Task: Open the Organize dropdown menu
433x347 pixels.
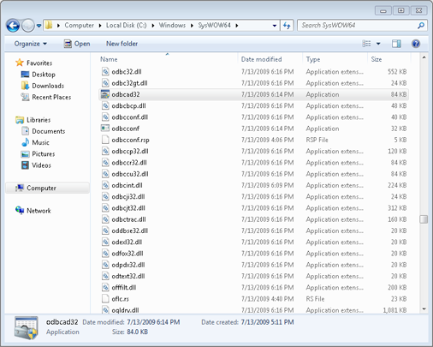Action: 31,44
